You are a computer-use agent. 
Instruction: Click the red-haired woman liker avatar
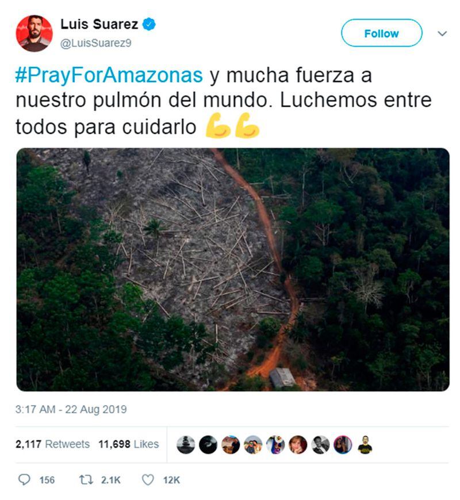[298, 444]
